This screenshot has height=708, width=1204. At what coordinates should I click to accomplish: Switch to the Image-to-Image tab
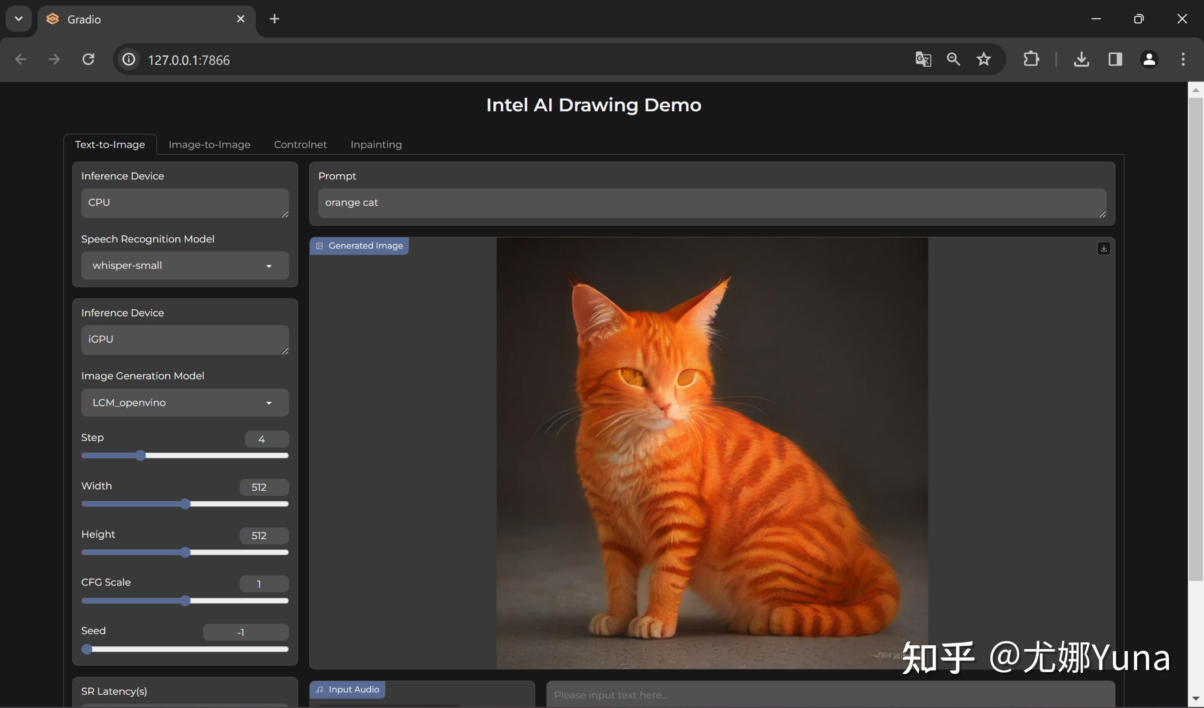(x=209, y=144)
